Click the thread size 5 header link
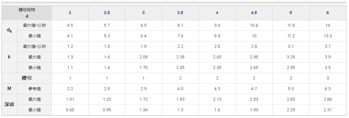The width and height of the screenshot is (349, 118). (x=291, y=13)
